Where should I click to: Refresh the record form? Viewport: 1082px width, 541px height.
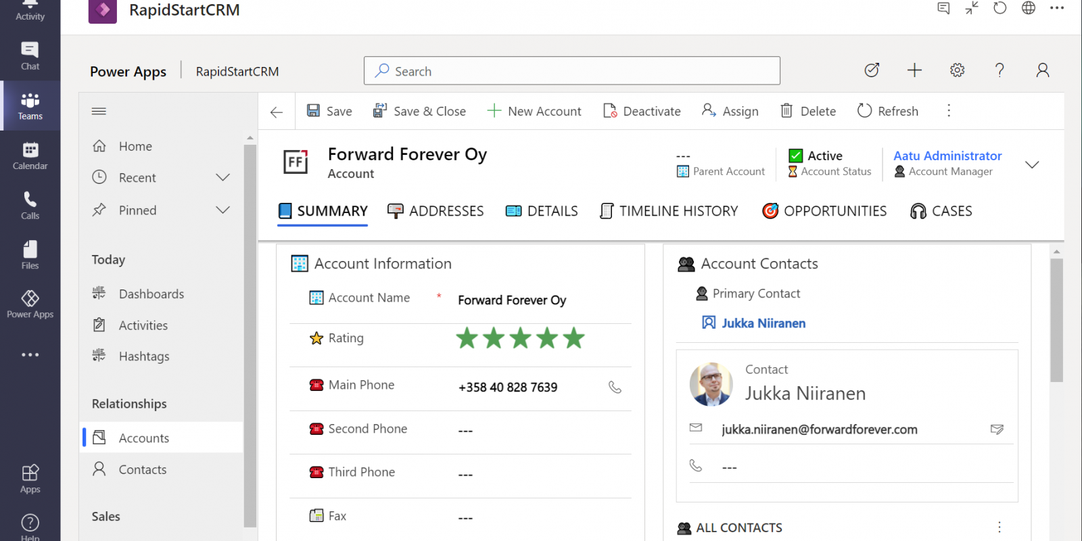[x=887, y=111]
